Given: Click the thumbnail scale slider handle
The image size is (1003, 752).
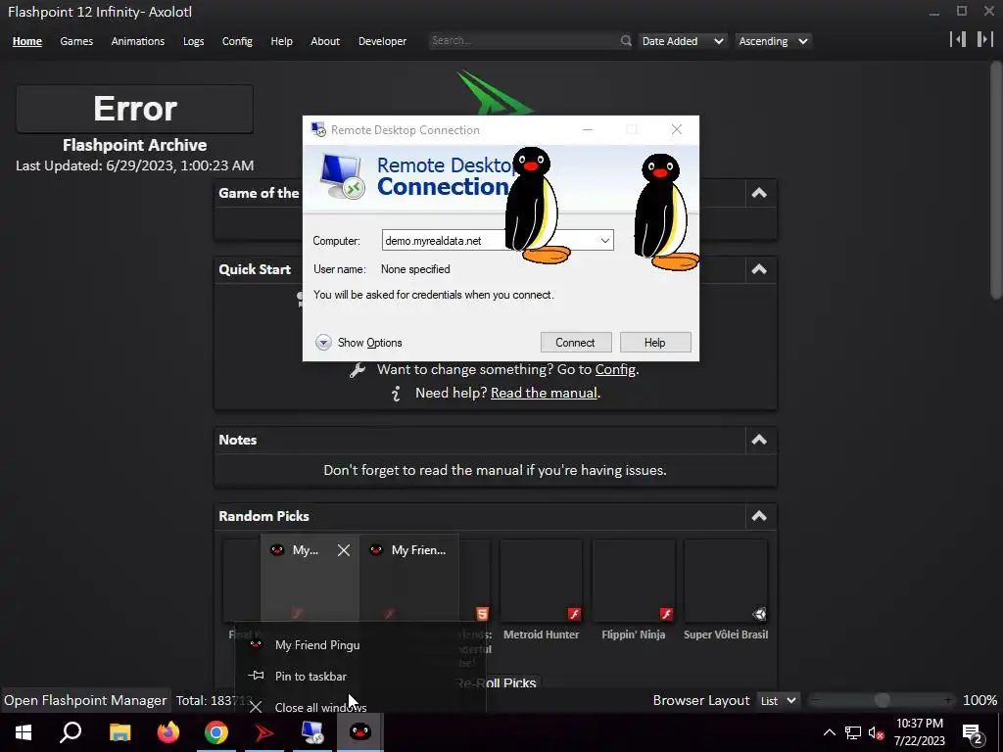Looking at the screenshot, I should point(883,700).
